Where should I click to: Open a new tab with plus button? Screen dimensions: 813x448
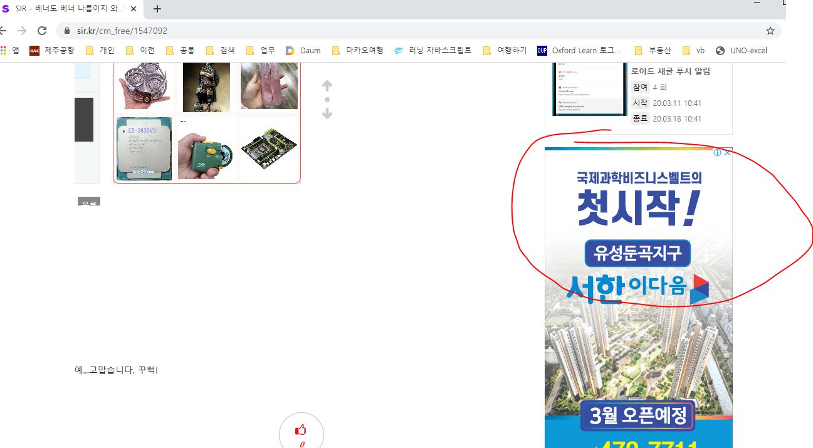pos(157,9)
